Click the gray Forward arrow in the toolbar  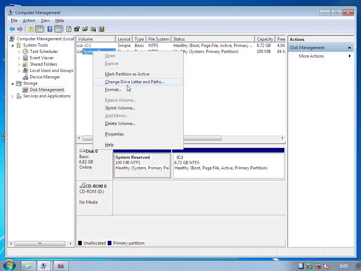[x=20, y=29]
